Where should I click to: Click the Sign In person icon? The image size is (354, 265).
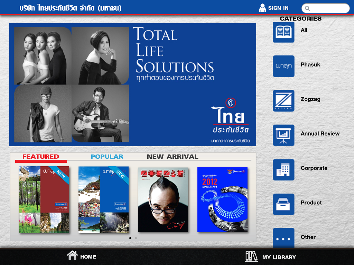point(262,8)
